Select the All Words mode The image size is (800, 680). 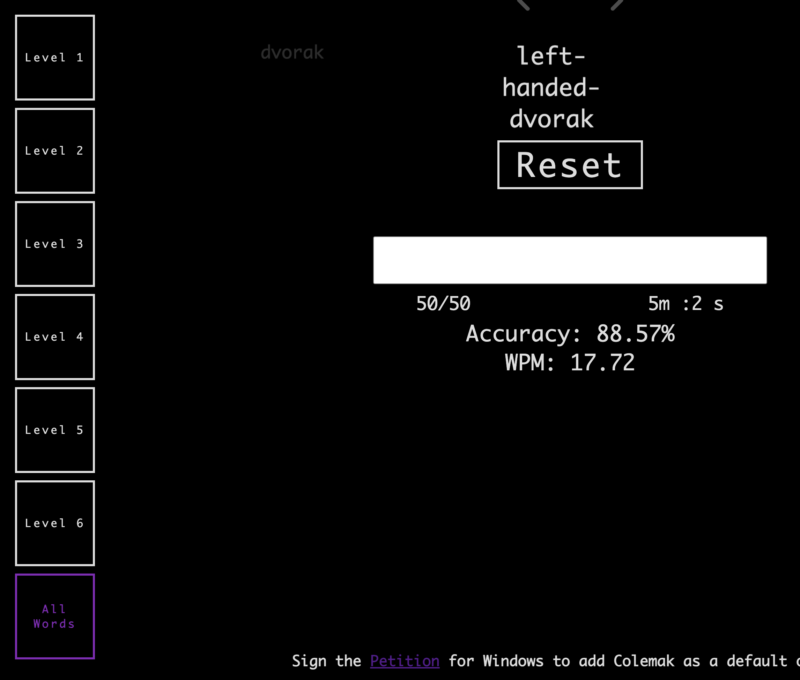click(55, 616)
